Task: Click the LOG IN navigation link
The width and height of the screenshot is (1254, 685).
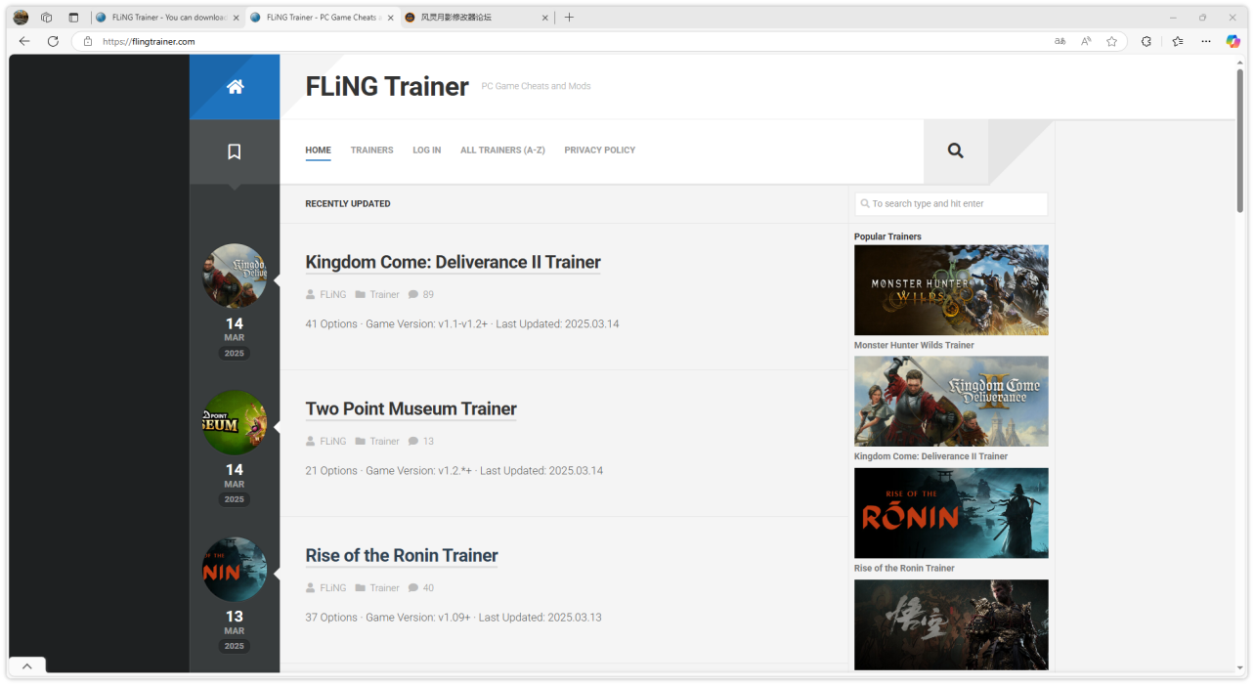Action: (x=426, y=150)
